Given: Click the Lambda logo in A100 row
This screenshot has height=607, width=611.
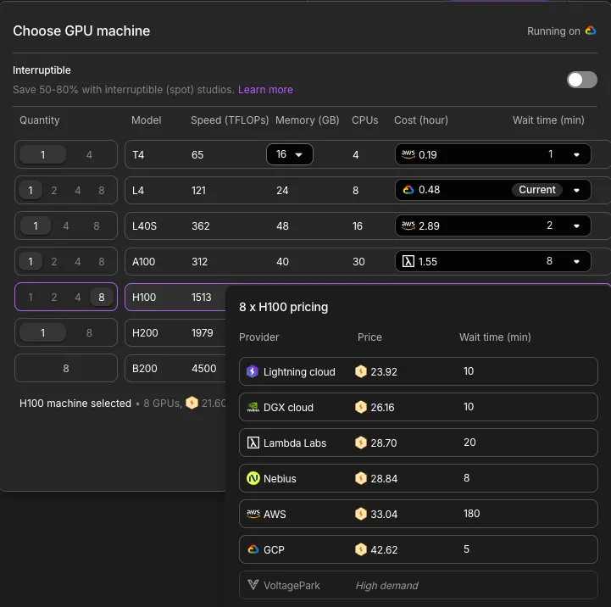Looking at the screenshot, I should pos(408,261).
